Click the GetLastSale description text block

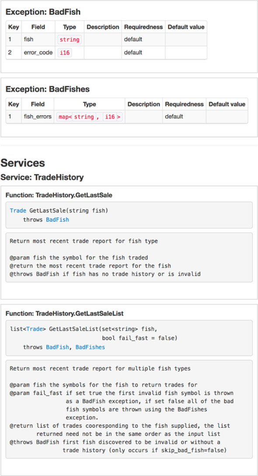coord(129,257)
